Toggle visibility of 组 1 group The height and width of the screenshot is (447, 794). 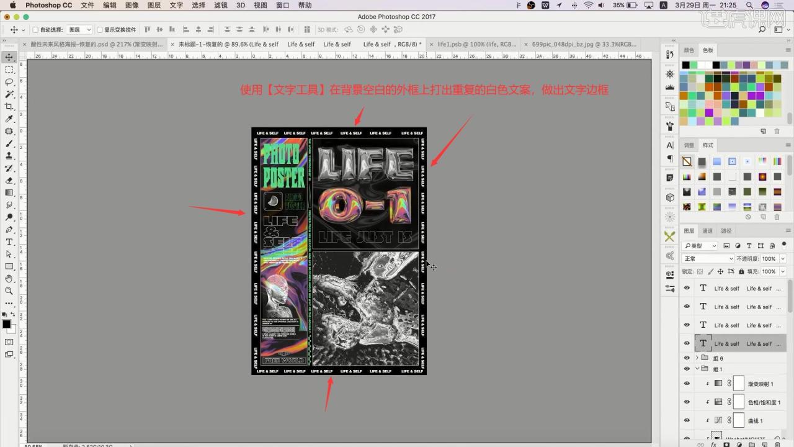point(687,369)
